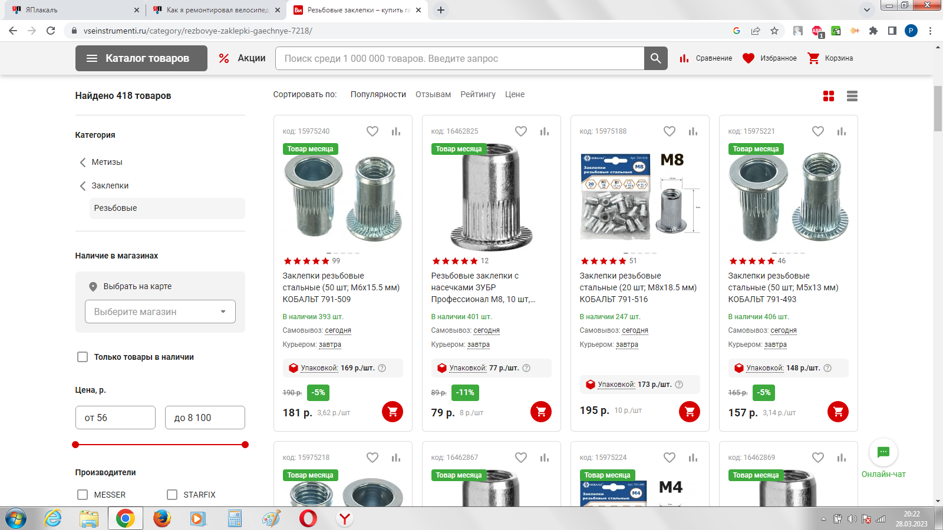Switch to list view layout
The height and width of the screenshot is (530, 943).
852,96
